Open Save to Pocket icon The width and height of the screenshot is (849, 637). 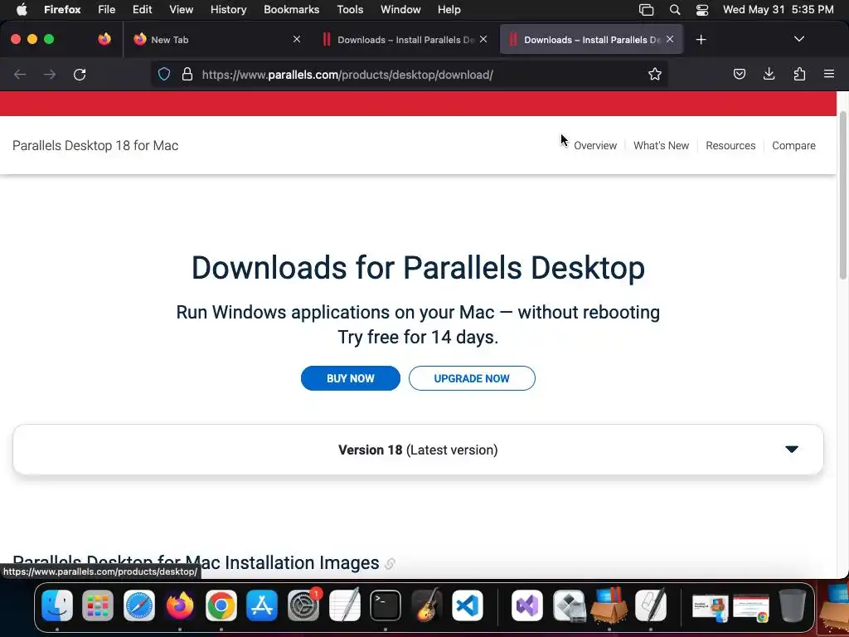coord(739,74)
